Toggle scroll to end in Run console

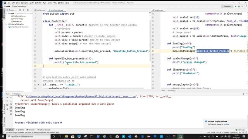11,108
